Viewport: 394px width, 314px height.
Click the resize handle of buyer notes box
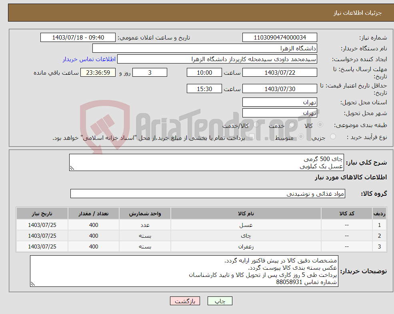point(33,284)
